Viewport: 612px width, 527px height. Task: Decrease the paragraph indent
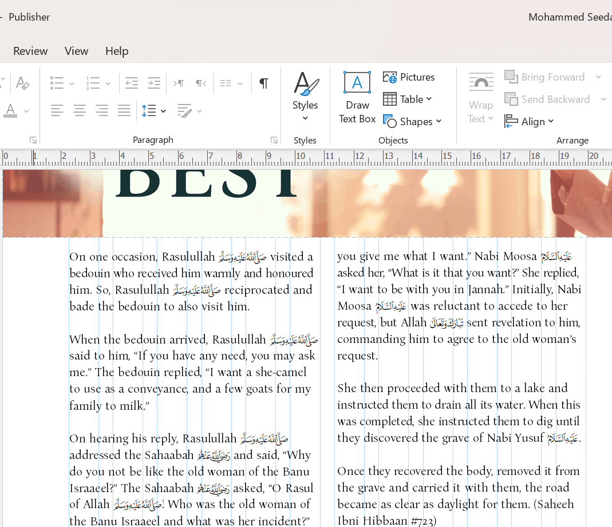(132, 83)
